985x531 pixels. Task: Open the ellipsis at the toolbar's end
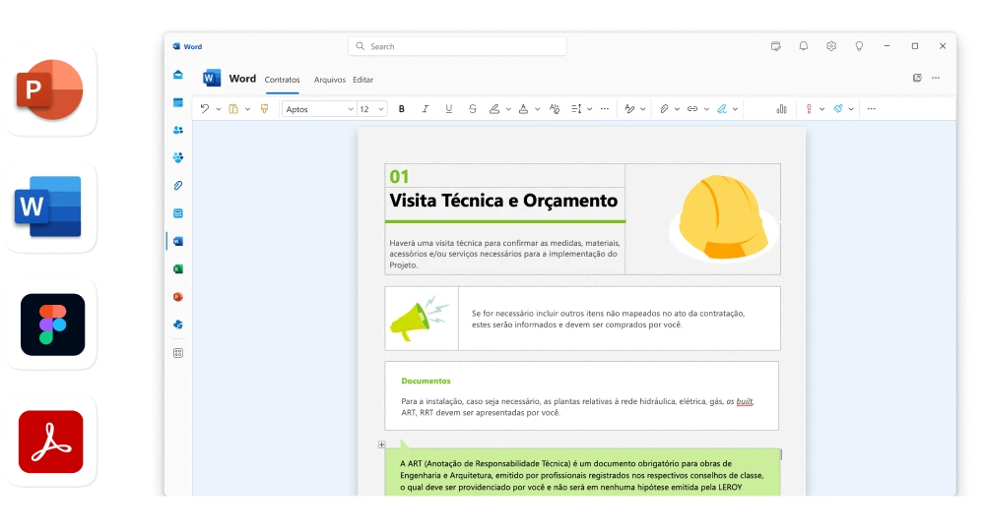(x=872, y=108)
